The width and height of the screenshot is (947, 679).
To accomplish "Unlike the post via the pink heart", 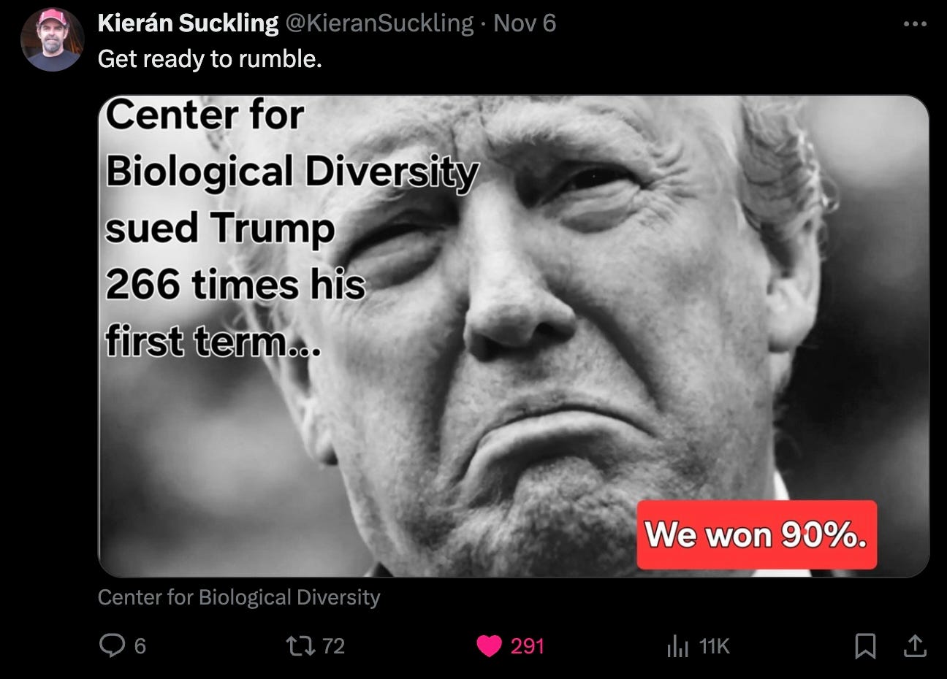I will tap(489, 646).
